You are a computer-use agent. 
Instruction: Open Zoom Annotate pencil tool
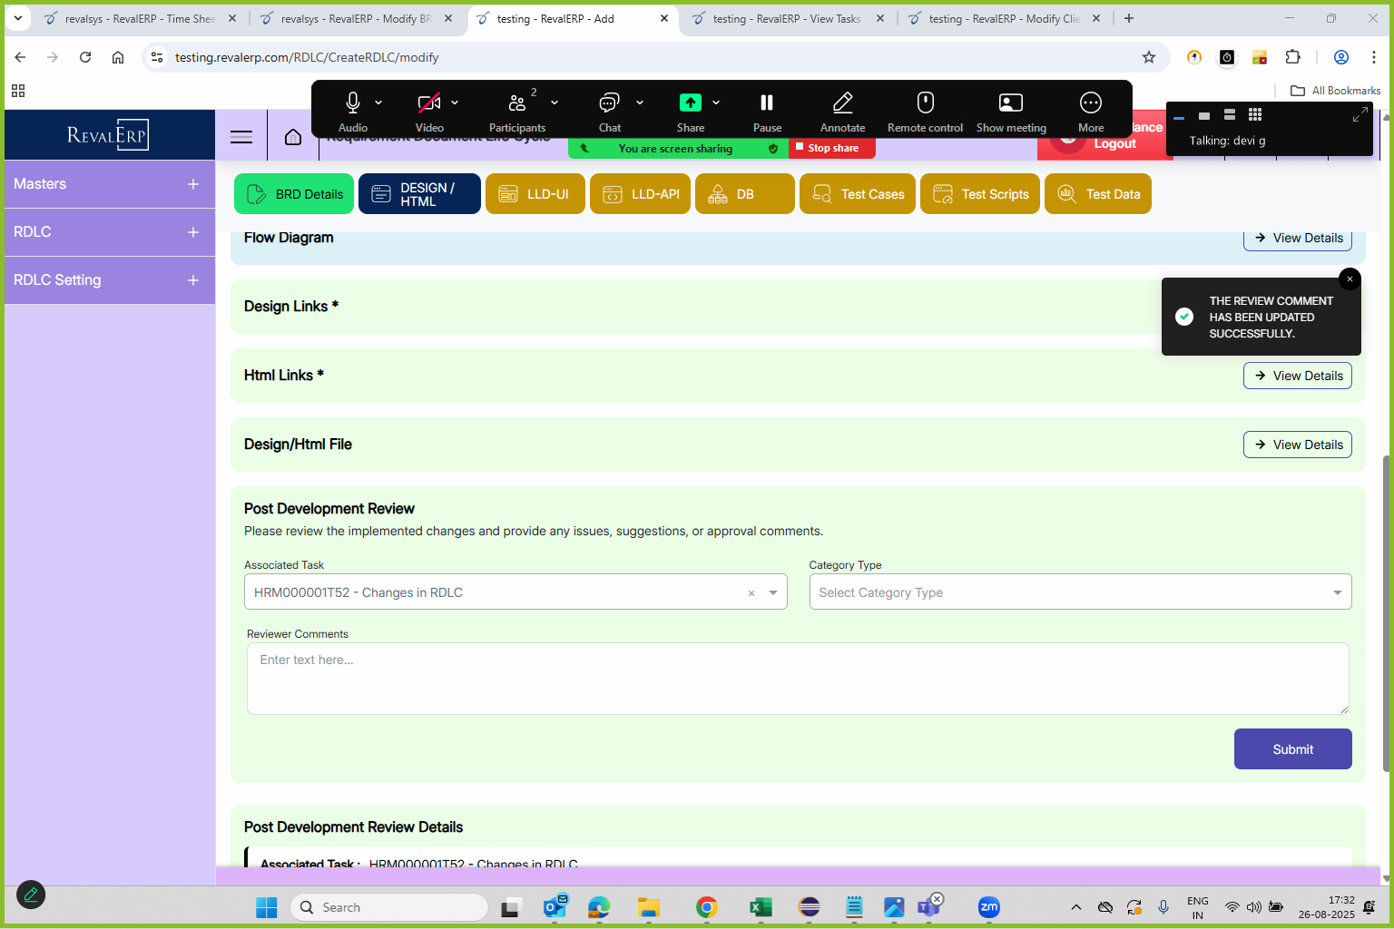[842, 103]
